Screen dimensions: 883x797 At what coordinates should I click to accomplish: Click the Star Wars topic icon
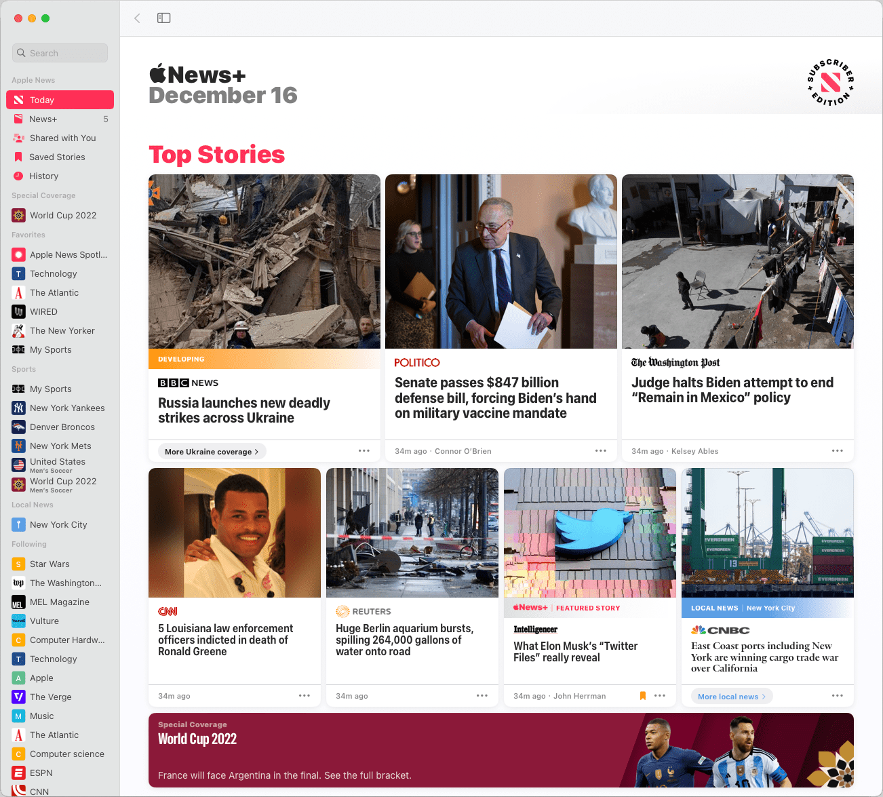point(18,564)
